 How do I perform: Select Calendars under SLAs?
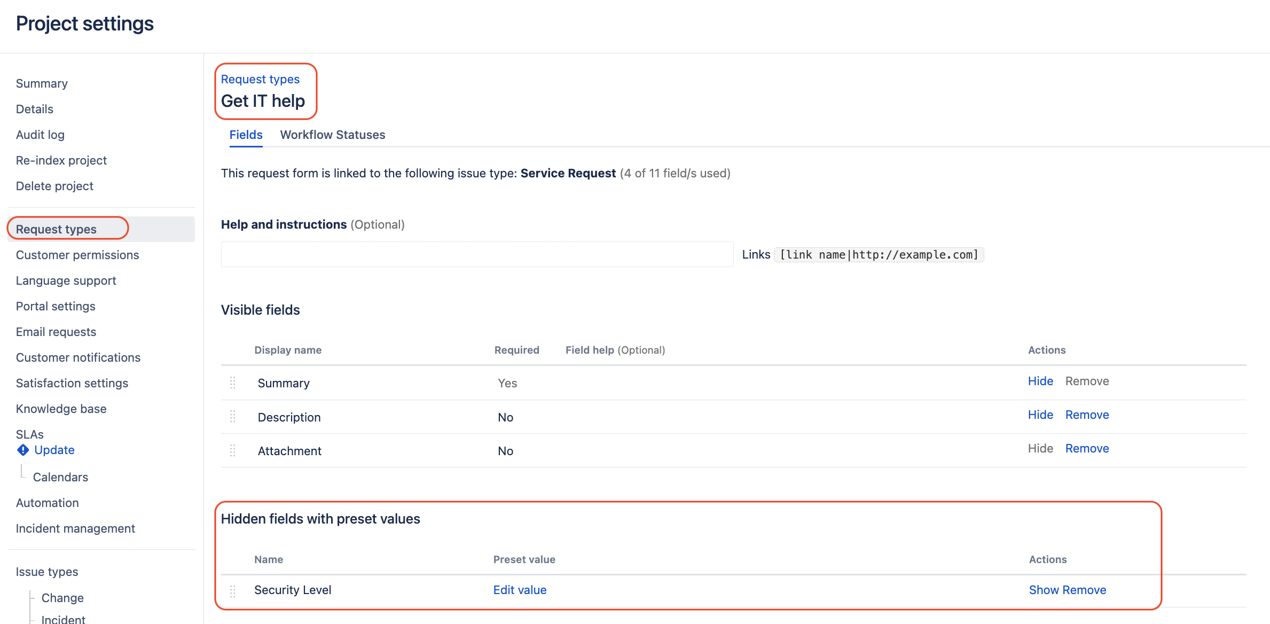coord(60,477)
